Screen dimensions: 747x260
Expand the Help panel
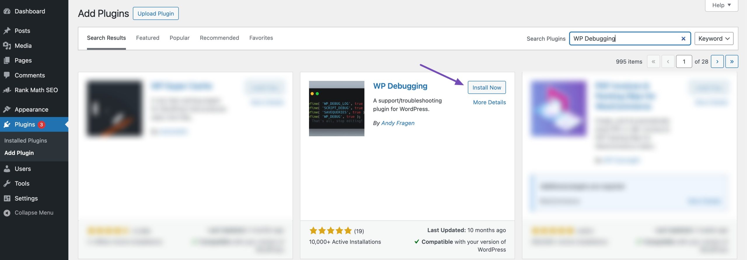coord(721,5)
